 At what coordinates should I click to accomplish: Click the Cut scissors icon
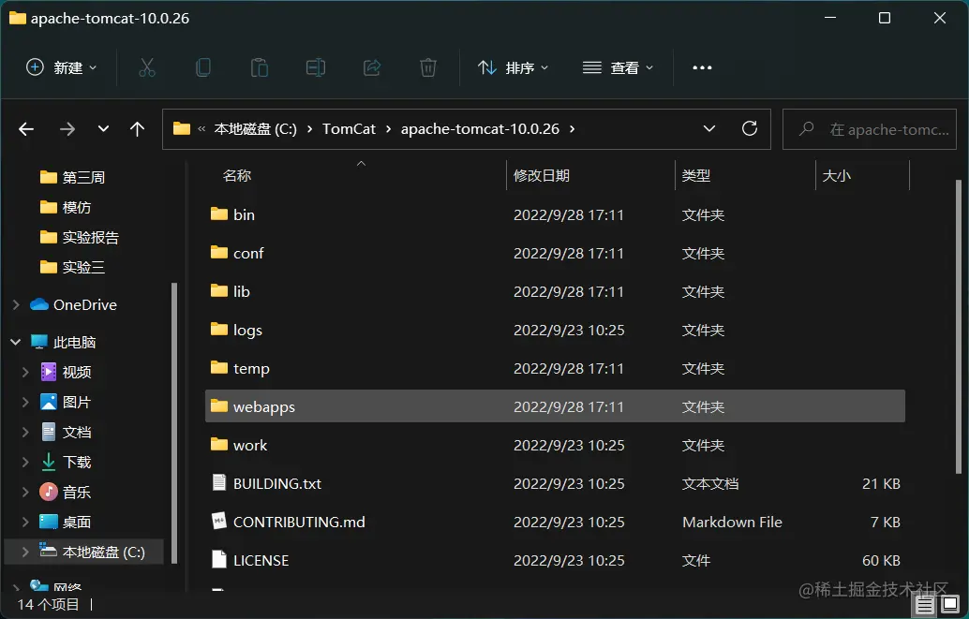146,67
